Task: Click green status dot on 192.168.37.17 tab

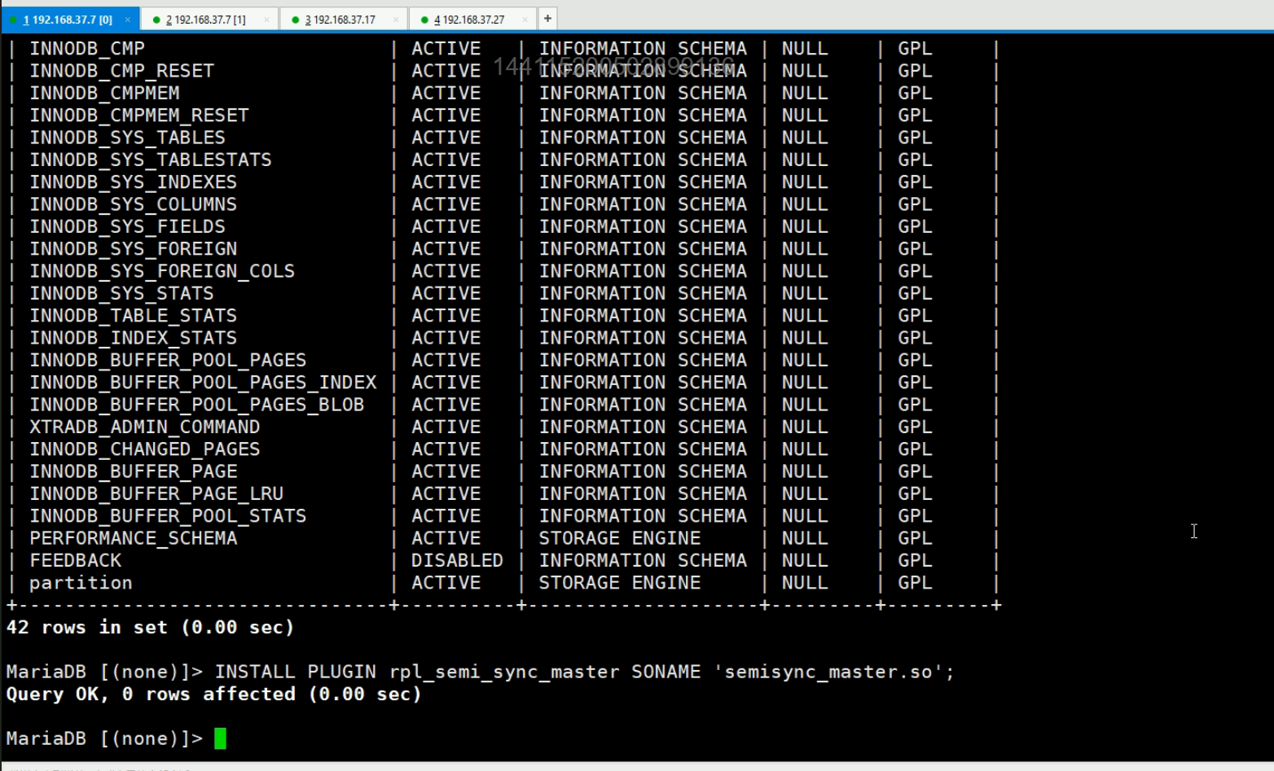Action: pos(296,20)
